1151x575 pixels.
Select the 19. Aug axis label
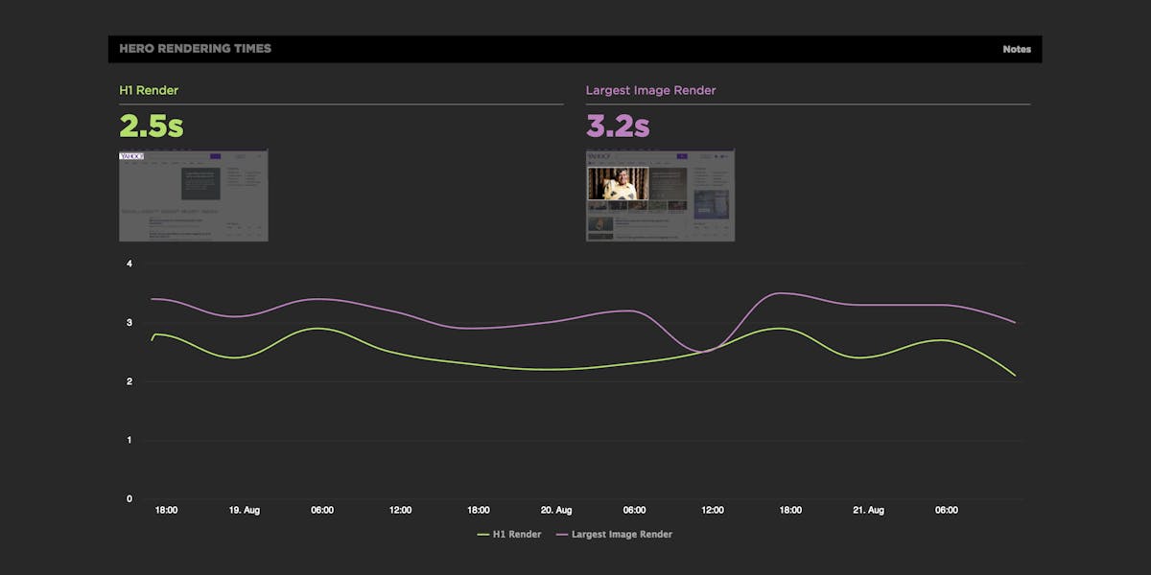(245, 510)
